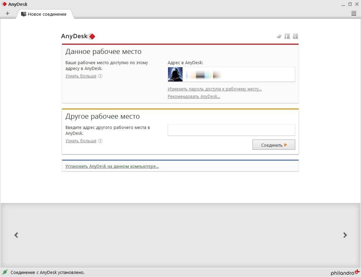This screenshot has width=361, height=277.
Task: Click the Twitter share icon
Action: point(279,36)
